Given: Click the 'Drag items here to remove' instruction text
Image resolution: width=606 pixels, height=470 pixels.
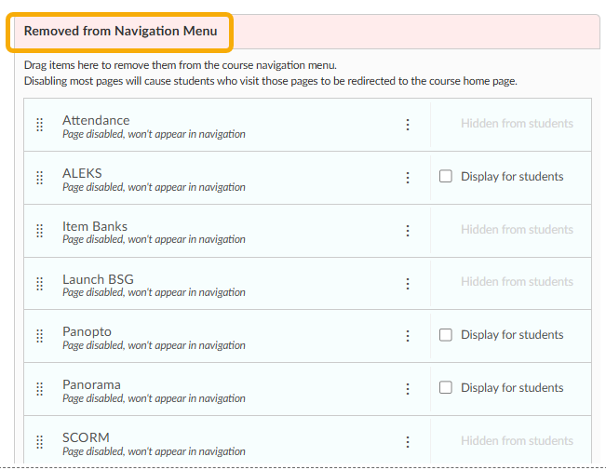Looking at the screenshot, I should point(180,65).
